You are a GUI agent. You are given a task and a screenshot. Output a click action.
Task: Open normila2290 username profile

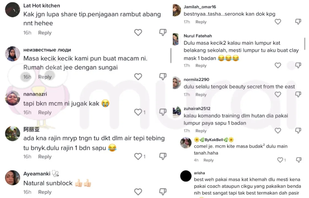(196, 79)
